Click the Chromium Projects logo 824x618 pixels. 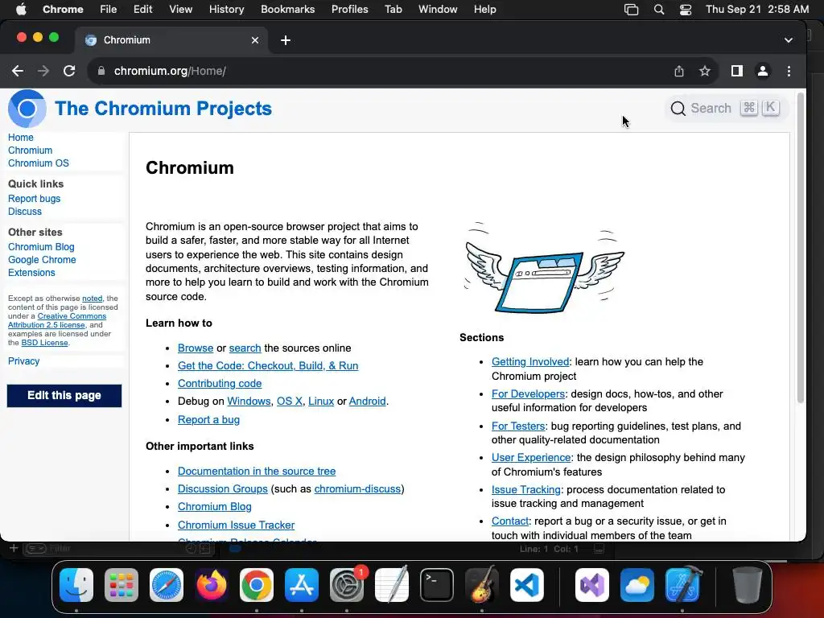[27, 109]
